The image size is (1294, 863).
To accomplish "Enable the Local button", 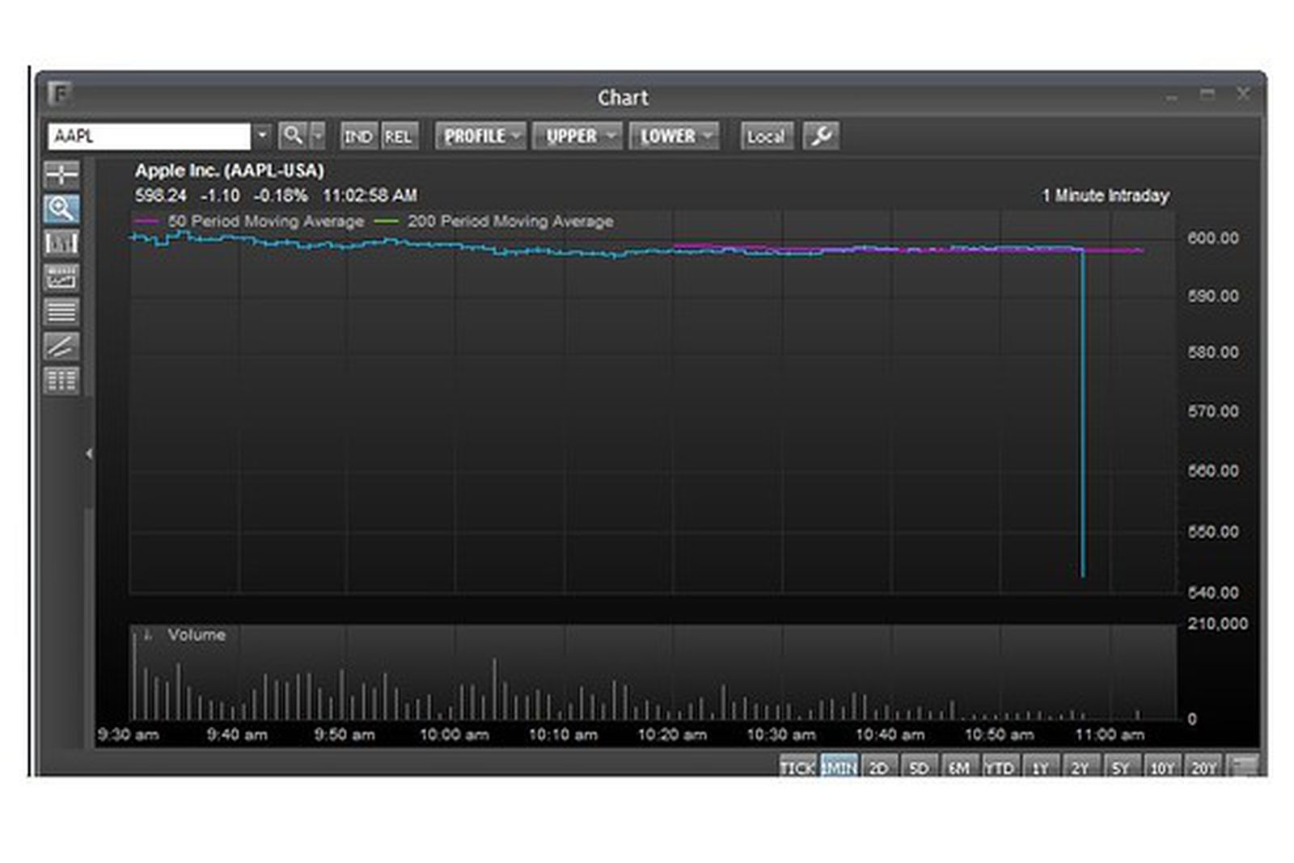I will (x=765, y=136).
